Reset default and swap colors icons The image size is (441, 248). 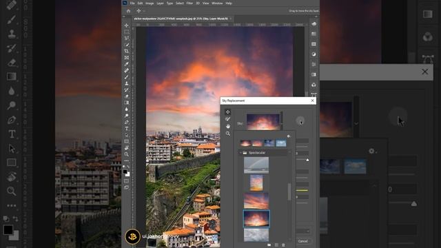click(126, 167)
